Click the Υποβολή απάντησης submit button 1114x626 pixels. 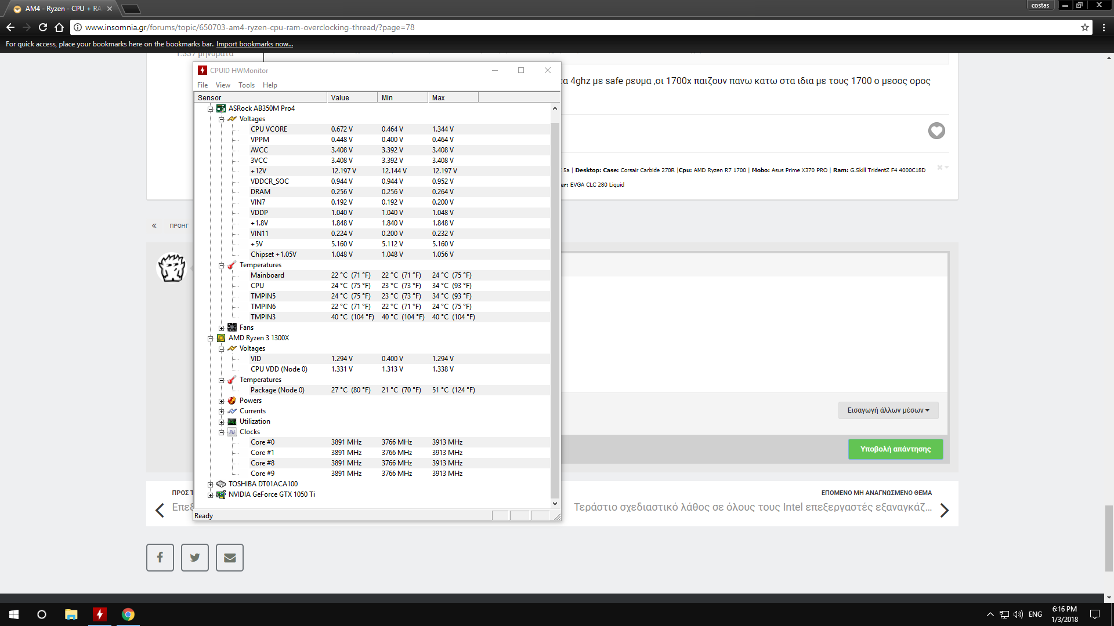point(895,449)
